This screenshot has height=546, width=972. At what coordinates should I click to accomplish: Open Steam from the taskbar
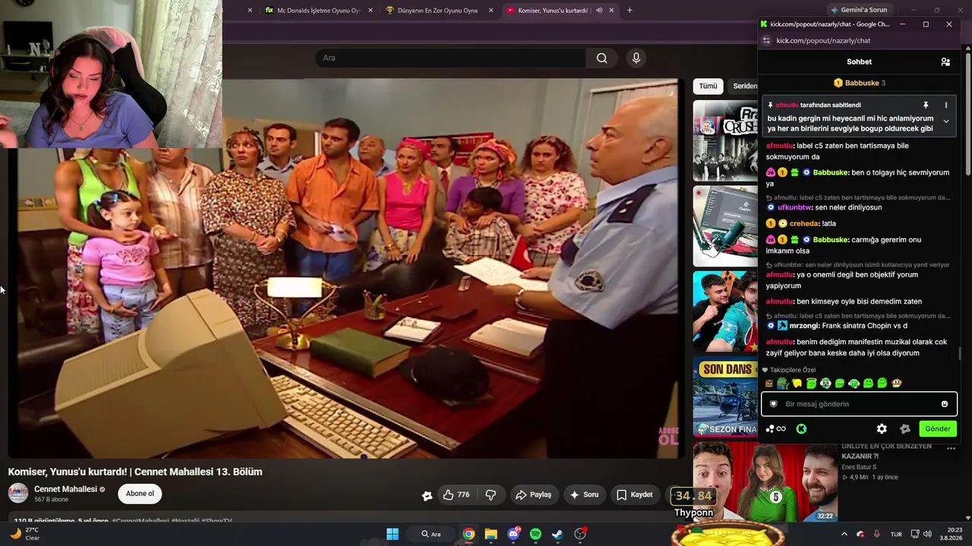point(557,534)
